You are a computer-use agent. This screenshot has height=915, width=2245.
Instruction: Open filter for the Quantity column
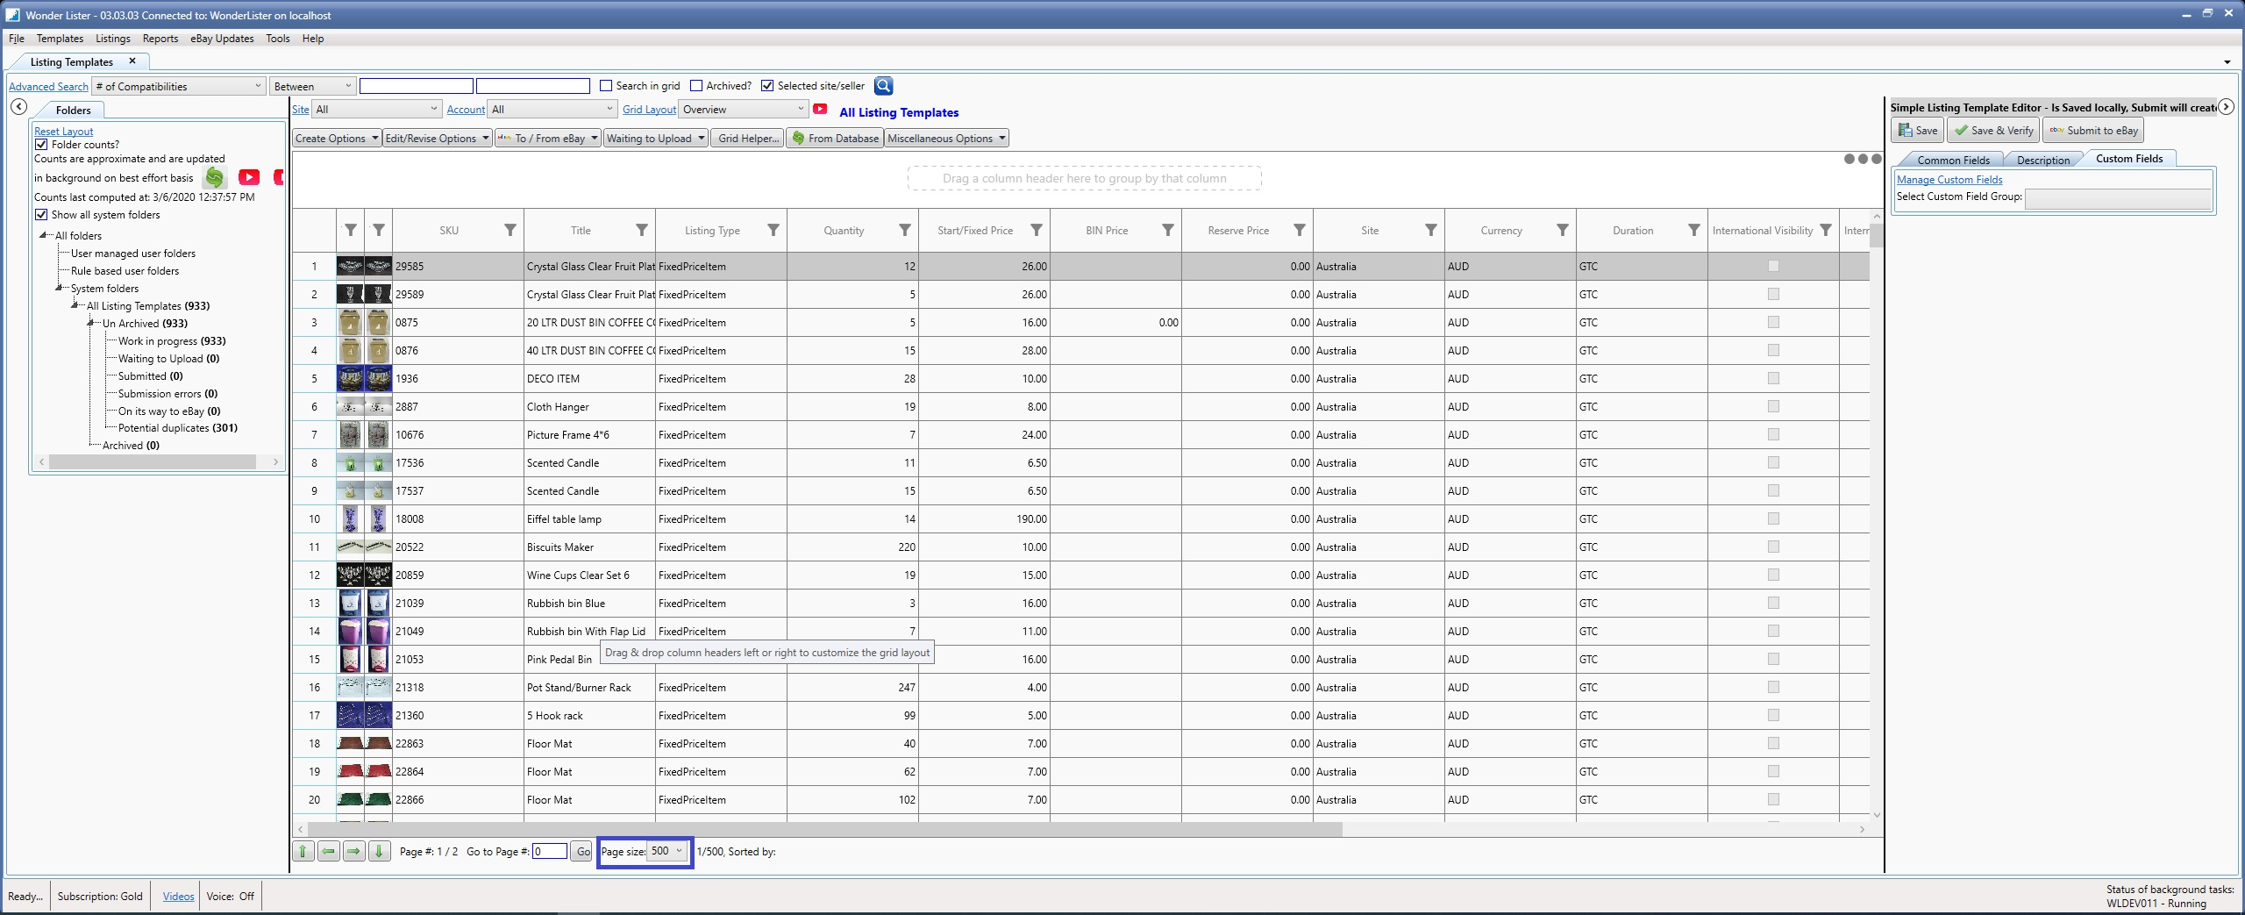pyautogui.click(x=905, y=230)
